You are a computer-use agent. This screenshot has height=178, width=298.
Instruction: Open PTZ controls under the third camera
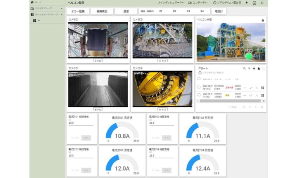[98, 110]
